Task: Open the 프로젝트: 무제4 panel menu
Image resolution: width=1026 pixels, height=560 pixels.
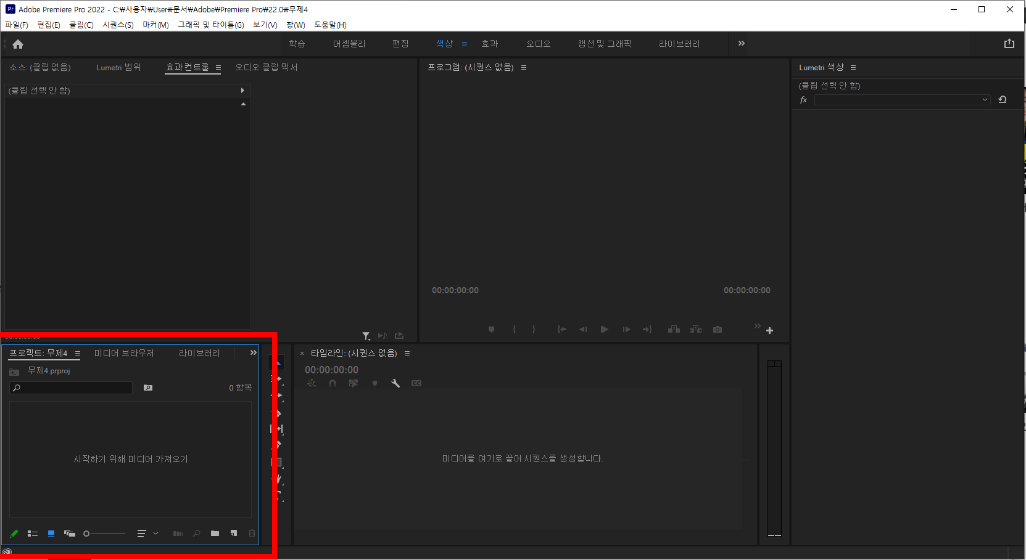Action: click(x=78, y=354)
